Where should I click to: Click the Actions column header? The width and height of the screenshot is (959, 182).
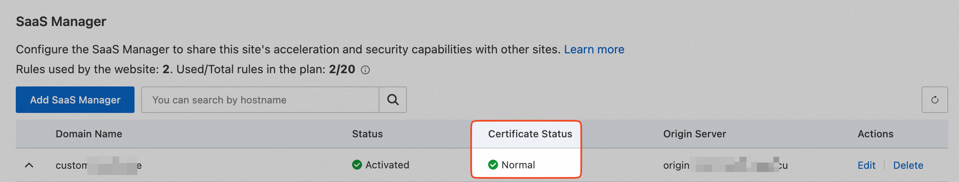tap(875, 134)
